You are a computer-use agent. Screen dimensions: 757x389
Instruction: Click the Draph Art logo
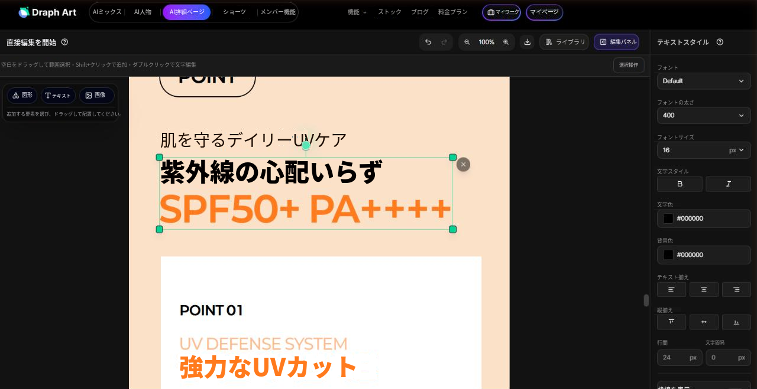(x=47, y=12)
